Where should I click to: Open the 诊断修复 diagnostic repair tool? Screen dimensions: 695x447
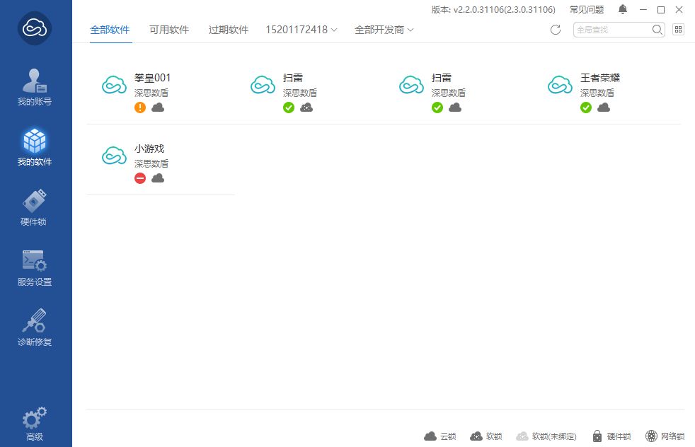point(35,328)
